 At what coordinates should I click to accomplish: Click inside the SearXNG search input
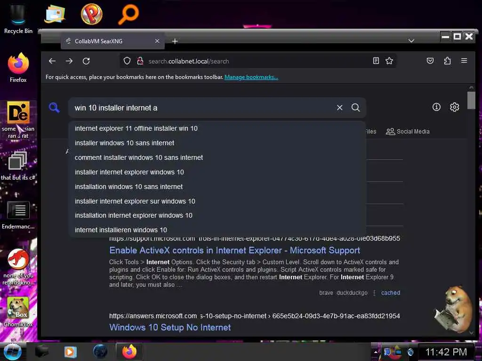[203, 108]
